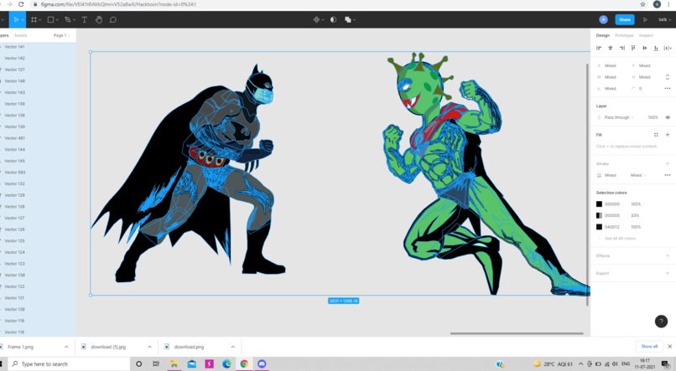Open stroke alignment Mixed dropdown
Image resolution: width=676 pixels, height=371 pixels.
pos(638,175)
